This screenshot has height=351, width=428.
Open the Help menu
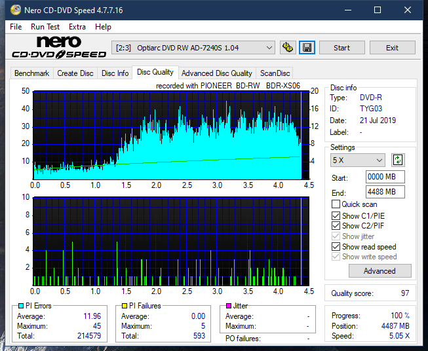pyautogui.click(x=103, y=27)
